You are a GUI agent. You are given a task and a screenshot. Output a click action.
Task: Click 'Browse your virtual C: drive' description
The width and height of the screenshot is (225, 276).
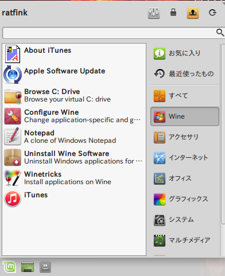point(67,99)
